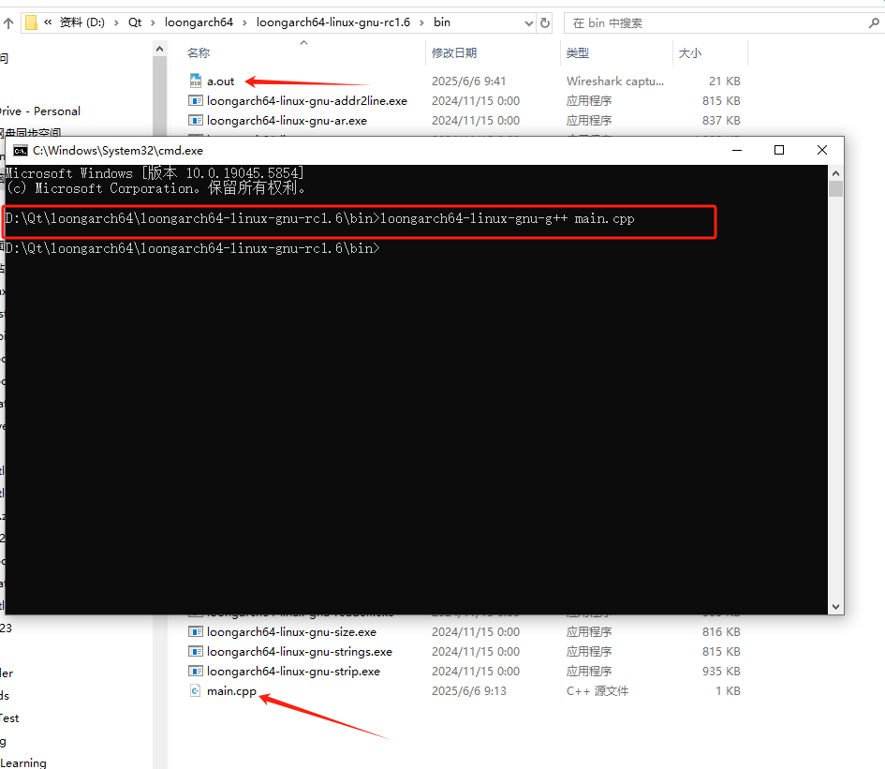Screen dimensions: 885x769
Task: Click the date 2025/6/6 9:13
Action: 468,691
